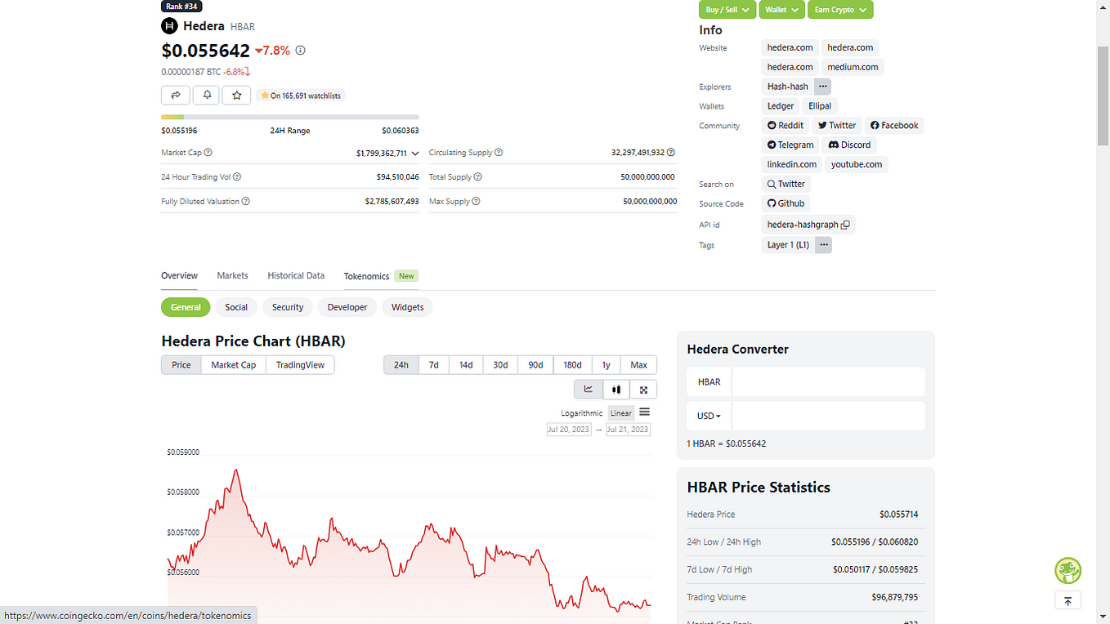Click Market Cap help question icon
This screenshot has width=1110, height=624.
click(208, 153)
